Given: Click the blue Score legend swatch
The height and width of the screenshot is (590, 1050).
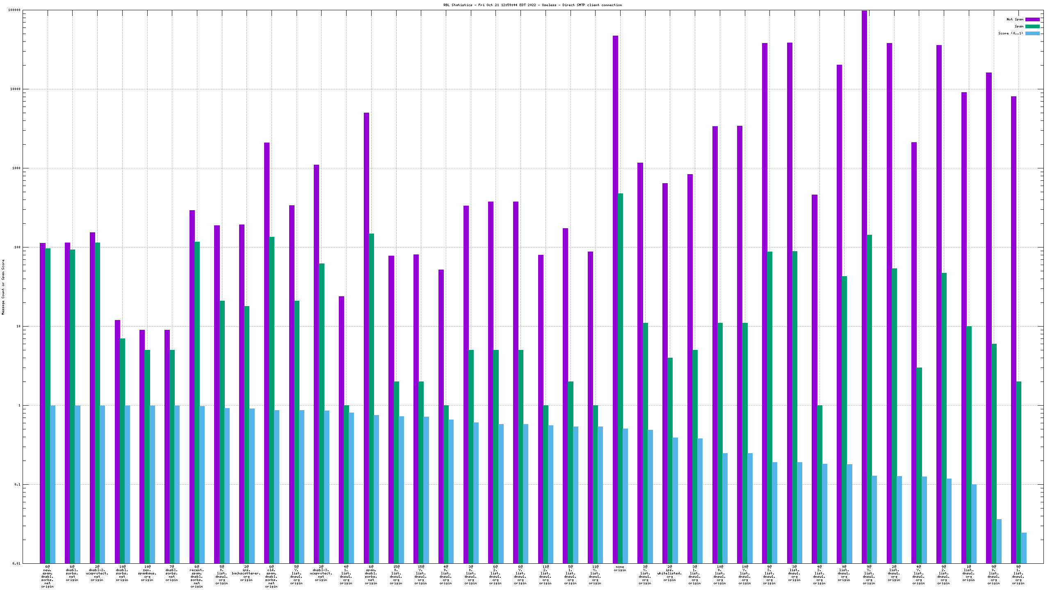Looking at the screenshot, I should coord(1032,33).
